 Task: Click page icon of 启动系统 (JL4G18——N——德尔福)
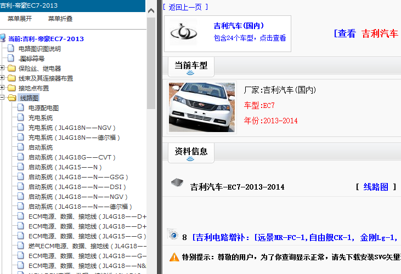click(x=21, y=207)
